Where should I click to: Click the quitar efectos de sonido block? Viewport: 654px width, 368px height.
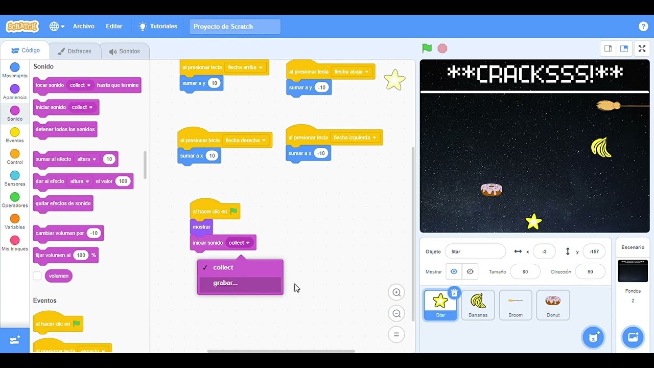[x=63, y=203]
